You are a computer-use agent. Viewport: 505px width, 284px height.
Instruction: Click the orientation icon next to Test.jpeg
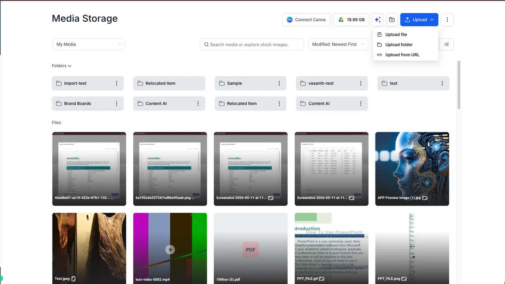pos(73,278)
